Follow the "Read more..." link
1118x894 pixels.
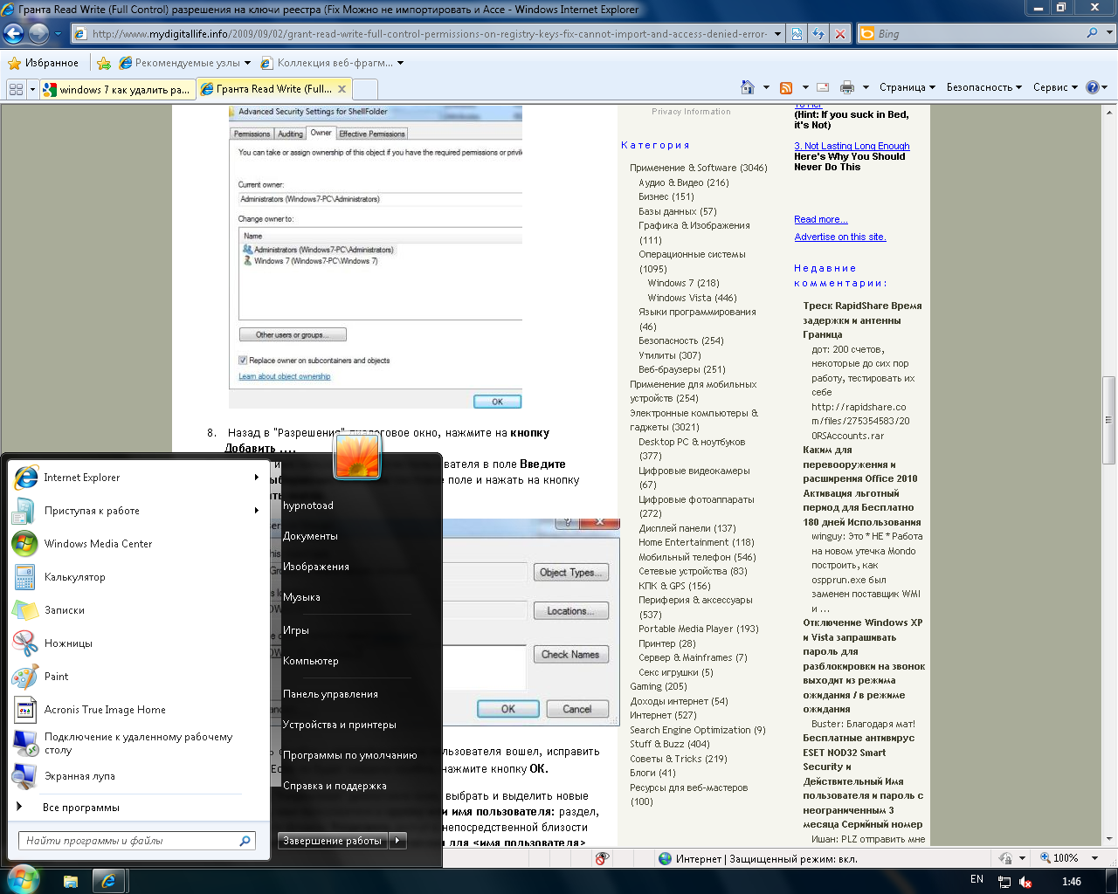(x=820, y=219)
